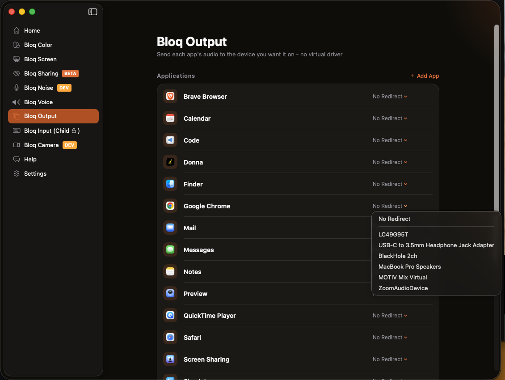Click the QuickTime Player app icon
This screenshot has height=380, width=505.
(x=170, y=315)
